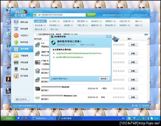Select 驱动 (4) category
Image resolution: width=161 pixels, height=126 pixels.
tap(139, 25)
